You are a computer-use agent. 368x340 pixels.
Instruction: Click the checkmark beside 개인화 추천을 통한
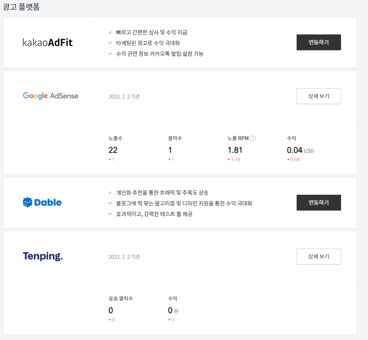[110, 193]
